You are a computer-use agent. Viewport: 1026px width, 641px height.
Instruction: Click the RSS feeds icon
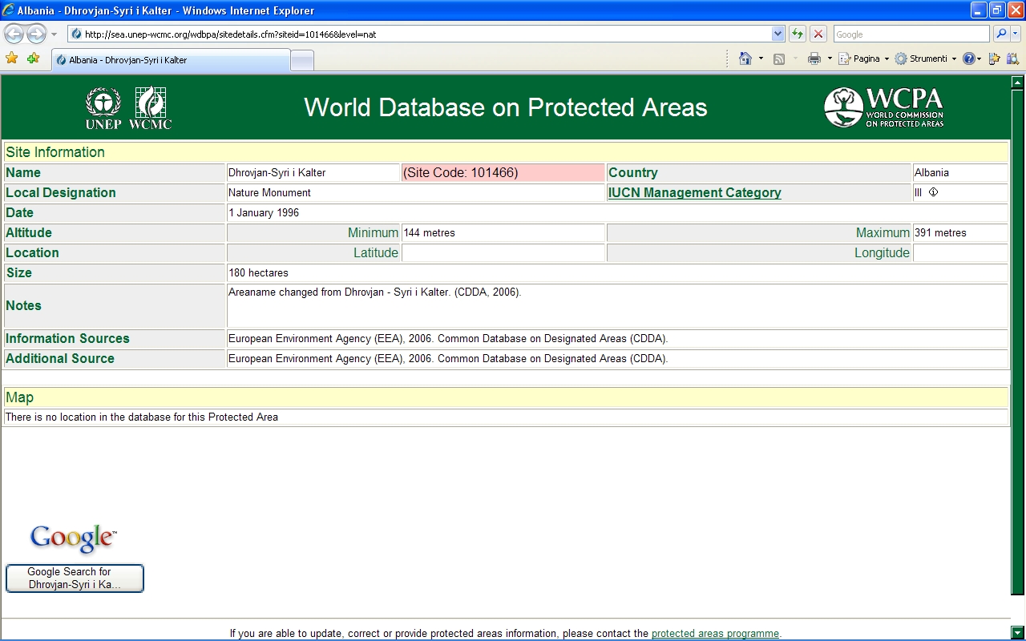(x=778, y=58)
